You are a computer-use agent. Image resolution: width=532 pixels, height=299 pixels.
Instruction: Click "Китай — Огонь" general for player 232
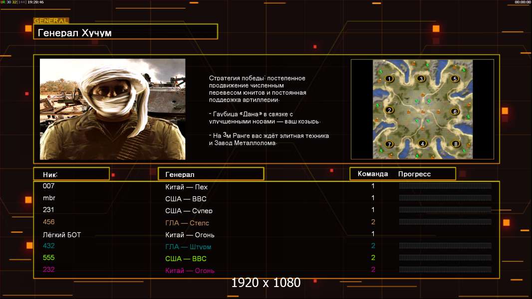(x=190, y=271)
